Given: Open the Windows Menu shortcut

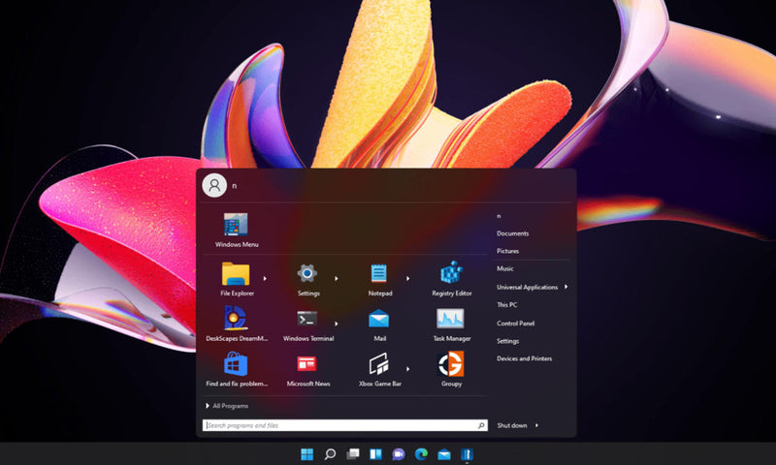Looking at the screenshot, I should 237,230.
